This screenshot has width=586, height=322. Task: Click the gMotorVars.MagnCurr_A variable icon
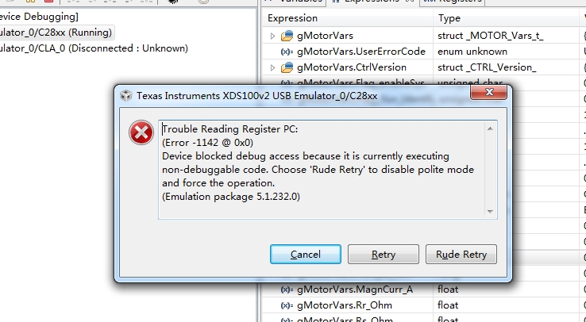(287, 289)
